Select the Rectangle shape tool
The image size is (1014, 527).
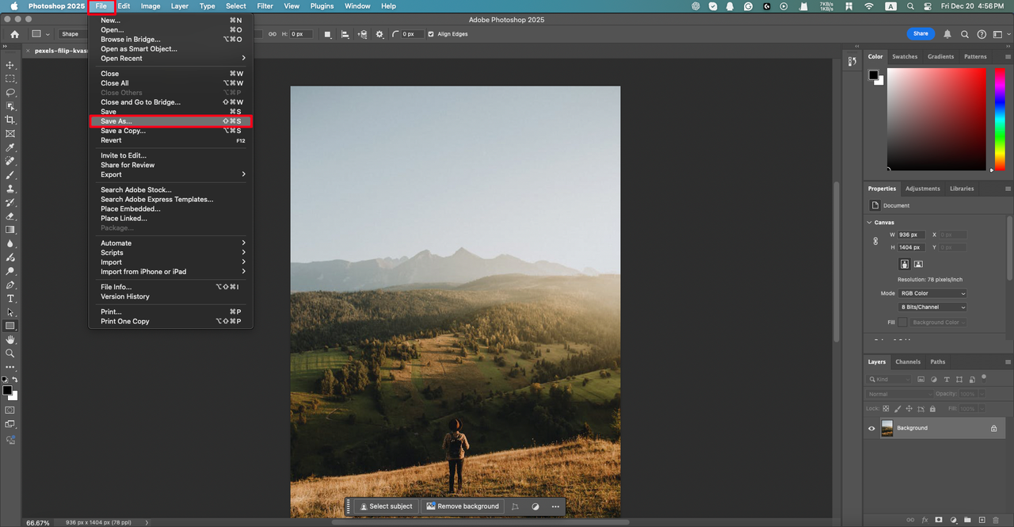pyautogui.click(x=10, y=326)
